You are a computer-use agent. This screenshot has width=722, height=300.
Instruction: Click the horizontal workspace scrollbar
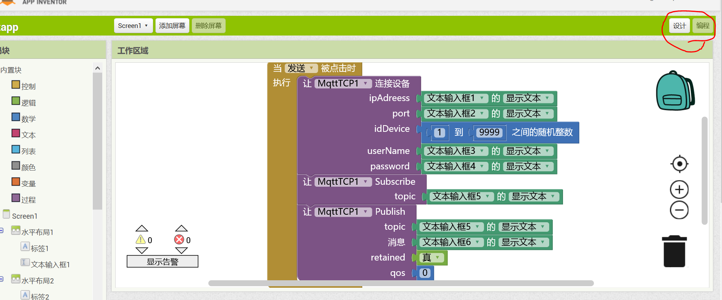(401, 283)
